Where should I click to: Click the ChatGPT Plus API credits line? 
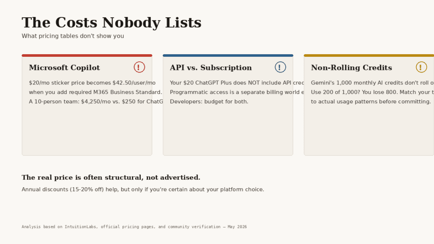tap(237, 83)
